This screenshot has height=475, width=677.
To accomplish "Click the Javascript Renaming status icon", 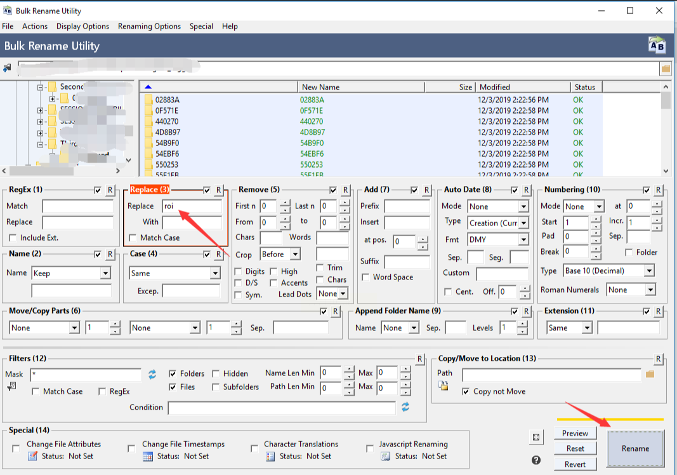I will [385, 456].
